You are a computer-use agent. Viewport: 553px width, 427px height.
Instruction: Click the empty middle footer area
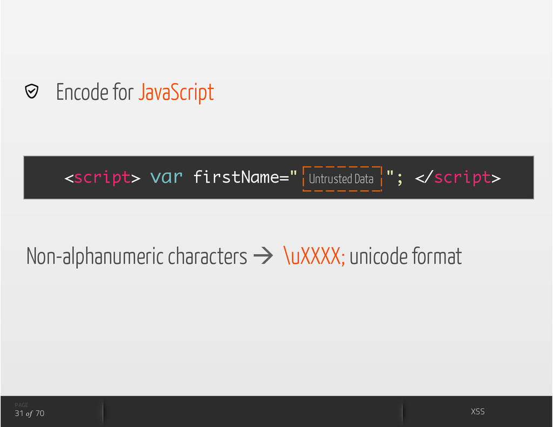(x=253, y=411)
